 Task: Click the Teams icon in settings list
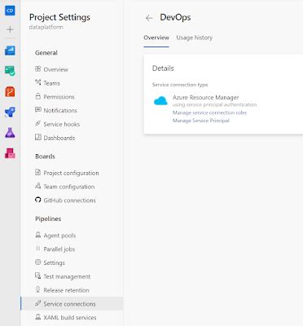pos(38,82)
